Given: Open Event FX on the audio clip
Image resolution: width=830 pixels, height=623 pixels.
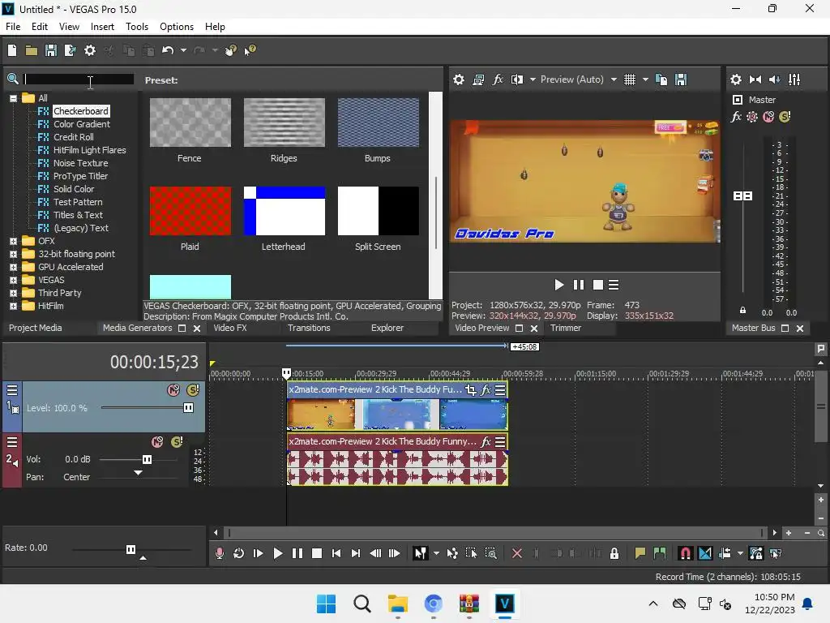Looking at the screenshot, I should pos(486,442).
